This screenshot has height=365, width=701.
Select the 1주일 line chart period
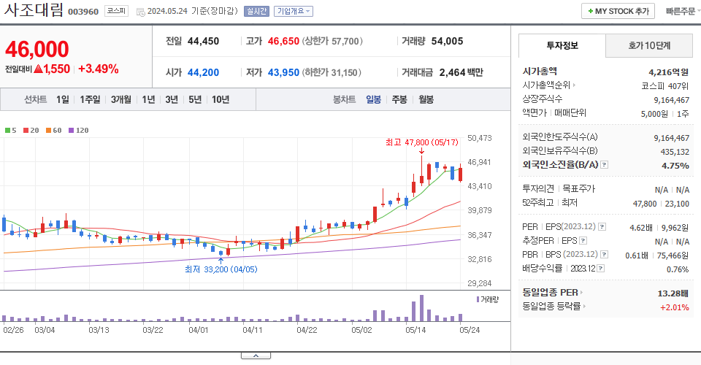(x=90, y=99)
